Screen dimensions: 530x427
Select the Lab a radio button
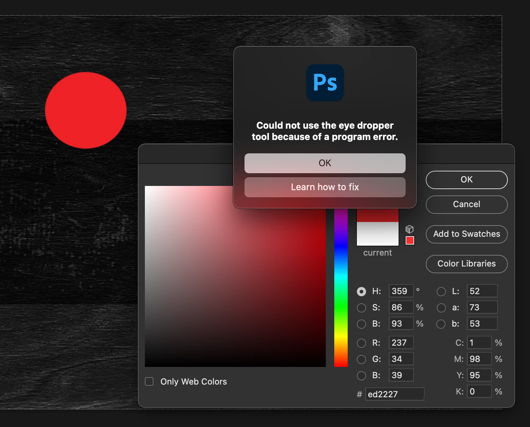pos(441,308)
